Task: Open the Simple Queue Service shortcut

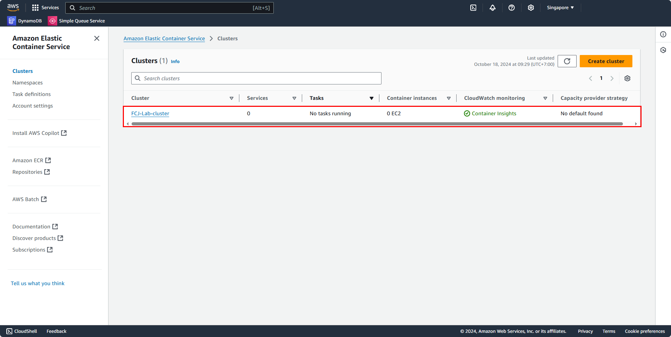Action: (77, 21)
